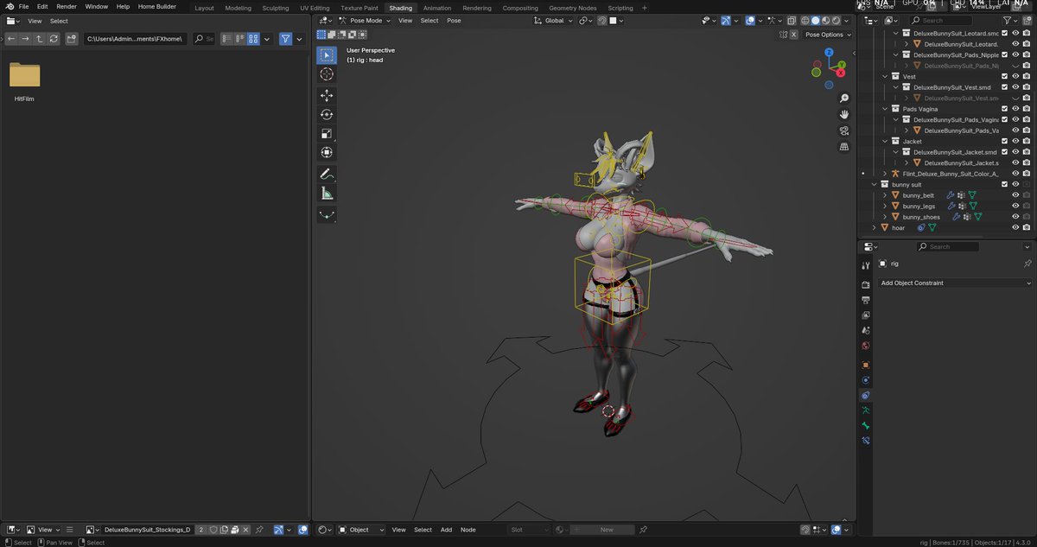Uncheck the bunny suit collection checkbox
This screenshot has height=547, width=1037.
click(x=1004, y=184)
